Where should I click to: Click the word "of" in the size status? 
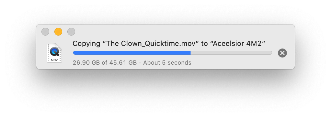[105, 63]
